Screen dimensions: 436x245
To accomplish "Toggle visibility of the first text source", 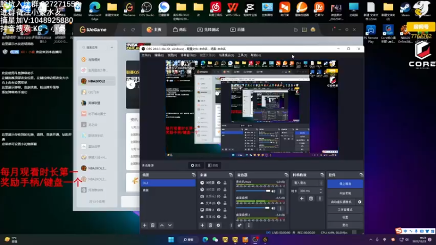I will (x=219, y=203).
